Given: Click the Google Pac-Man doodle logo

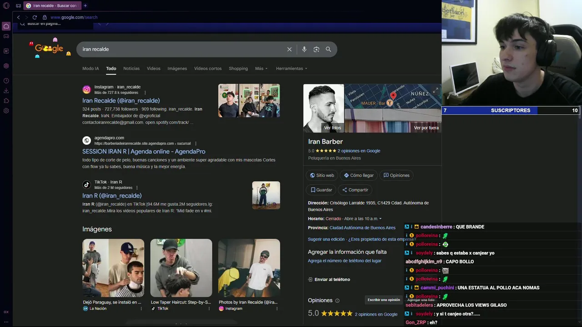Looking at the screenshot, I should [x=49, y=48].
